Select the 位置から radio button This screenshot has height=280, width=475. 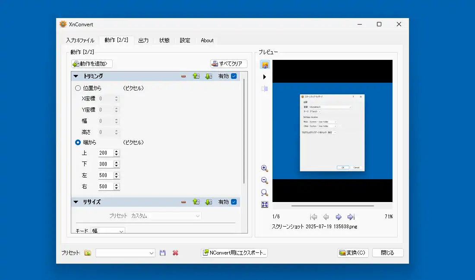pos(78,88)
